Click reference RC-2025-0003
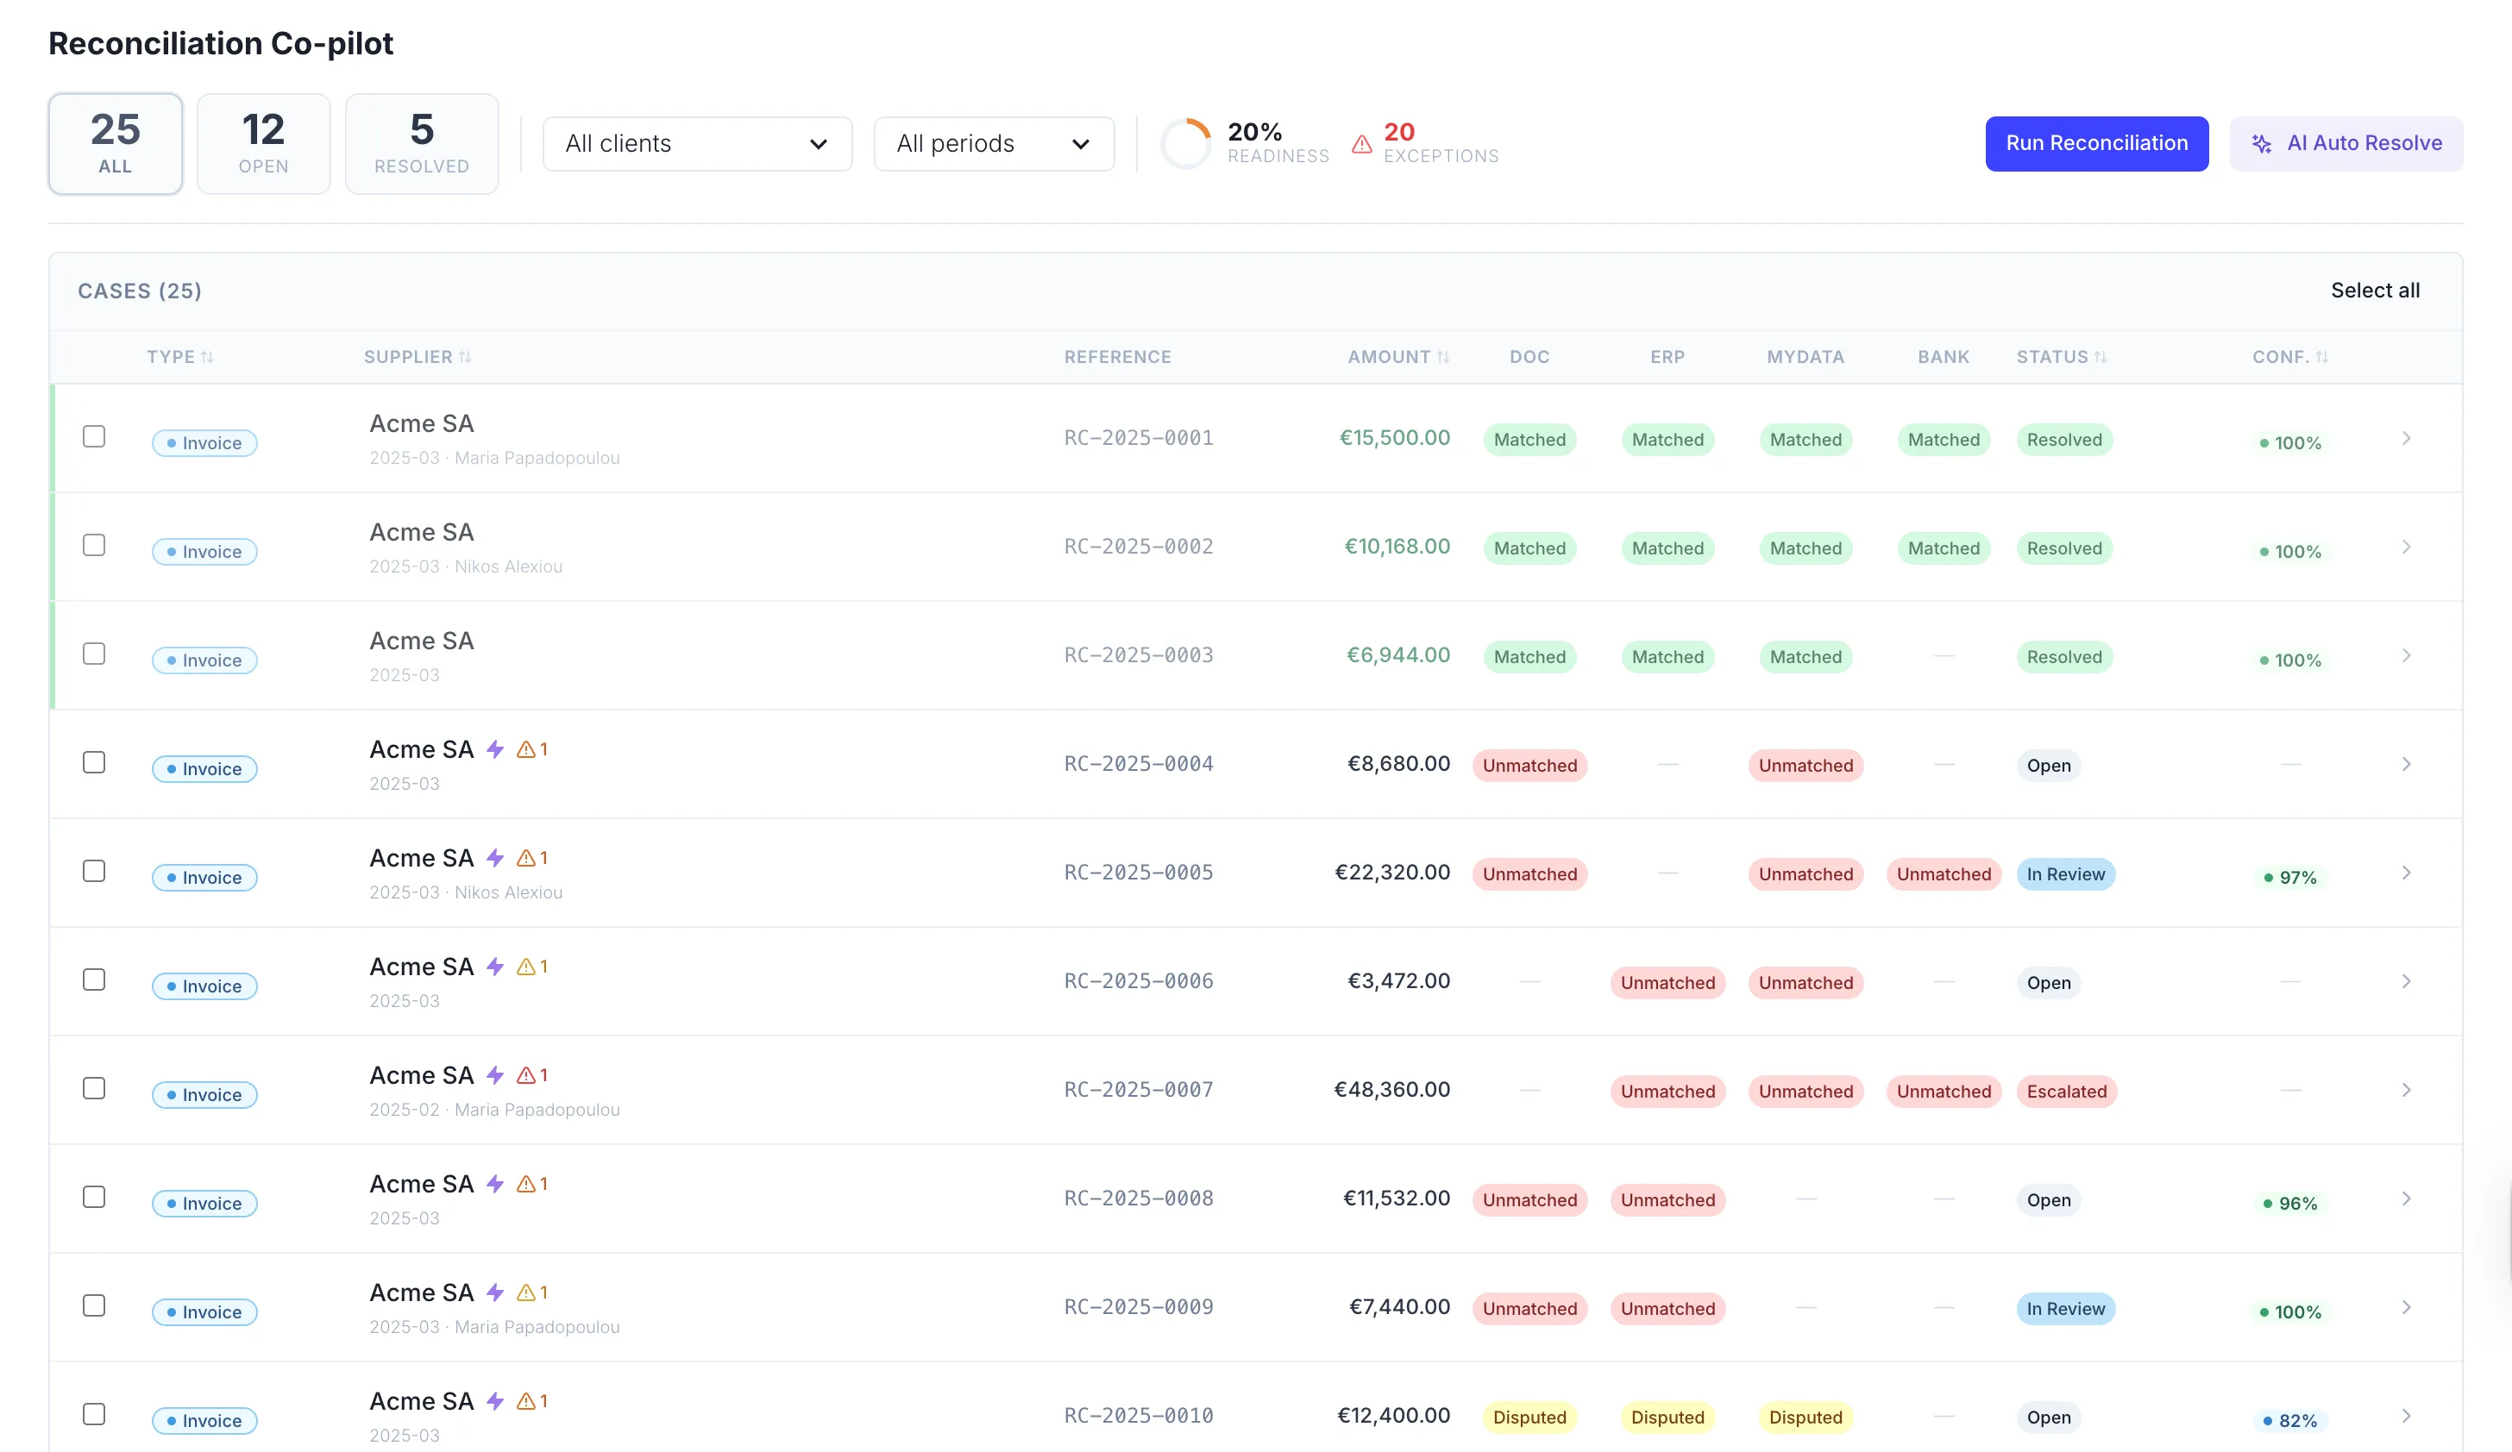Screen dimensions: 2512x1452 click(1139, 654)
